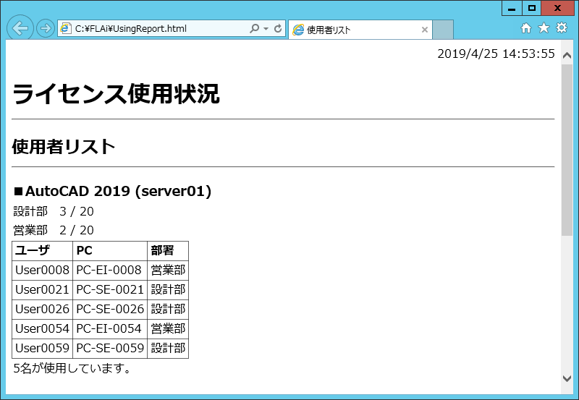Click the timestamp 2019/4/25 14:53:55
Screen dimensions: 579x400
(x=496, y=54)
